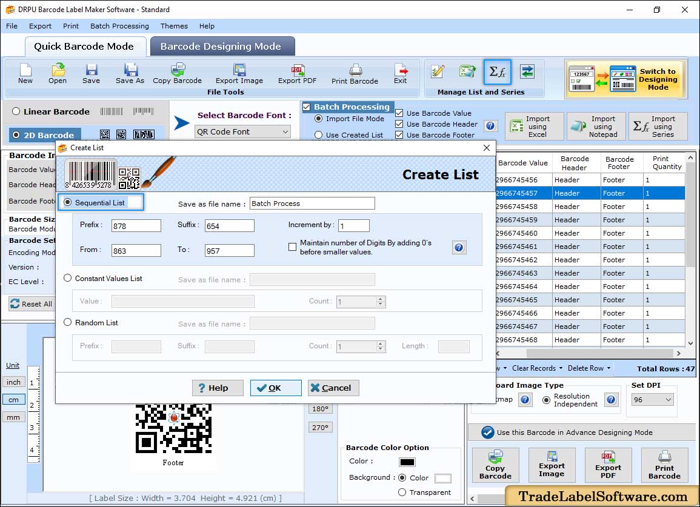
Task: Expand the Clear Records dropdown arrow
Action: pyautogui.click(x=561, y=368)
